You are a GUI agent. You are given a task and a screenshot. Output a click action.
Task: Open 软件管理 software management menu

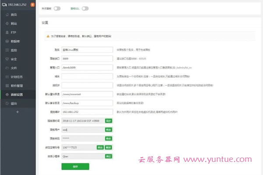tap(17, 86)
